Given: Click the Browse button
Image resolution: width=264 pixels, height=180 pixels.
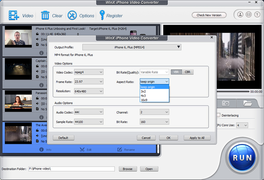Looking at the screenshot, I should click(x=128, y=169).
